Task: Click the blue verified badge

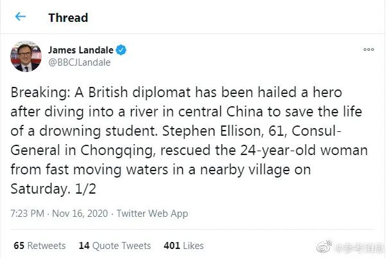Action: 121,50
